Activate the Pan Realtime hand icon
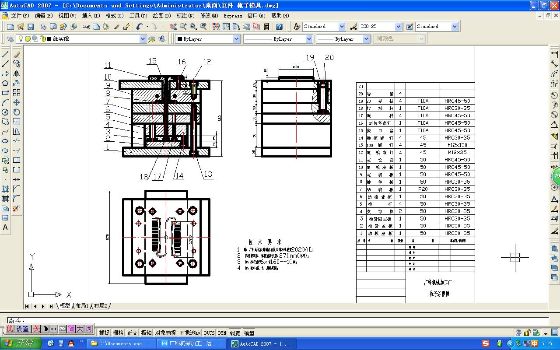 point(173,27)
